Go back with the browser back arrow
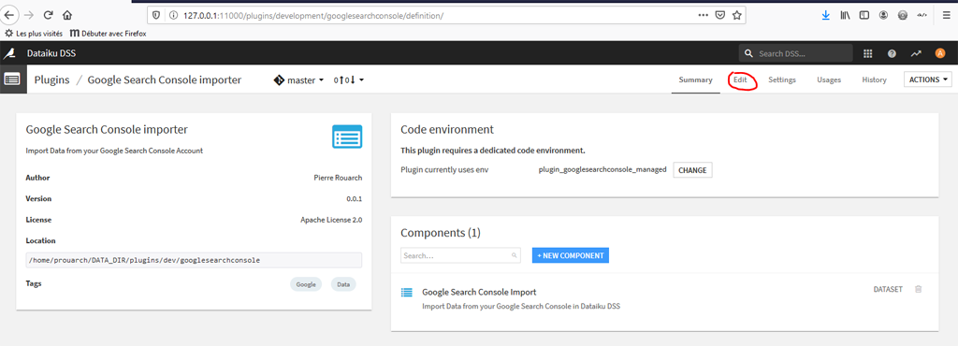958x346 pixels. (10, 15)
